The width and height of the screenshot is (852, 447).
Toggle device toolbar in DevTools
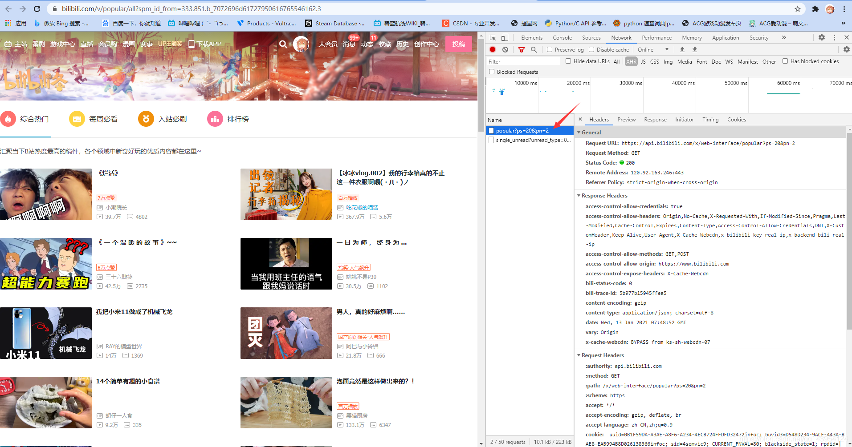tap(505, 38)
